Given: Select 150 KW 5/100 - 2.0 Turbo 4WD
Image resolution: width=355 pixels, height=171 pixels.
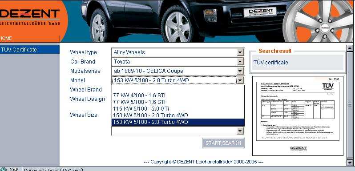Looking at the screenshot, I should click(178, 115).
